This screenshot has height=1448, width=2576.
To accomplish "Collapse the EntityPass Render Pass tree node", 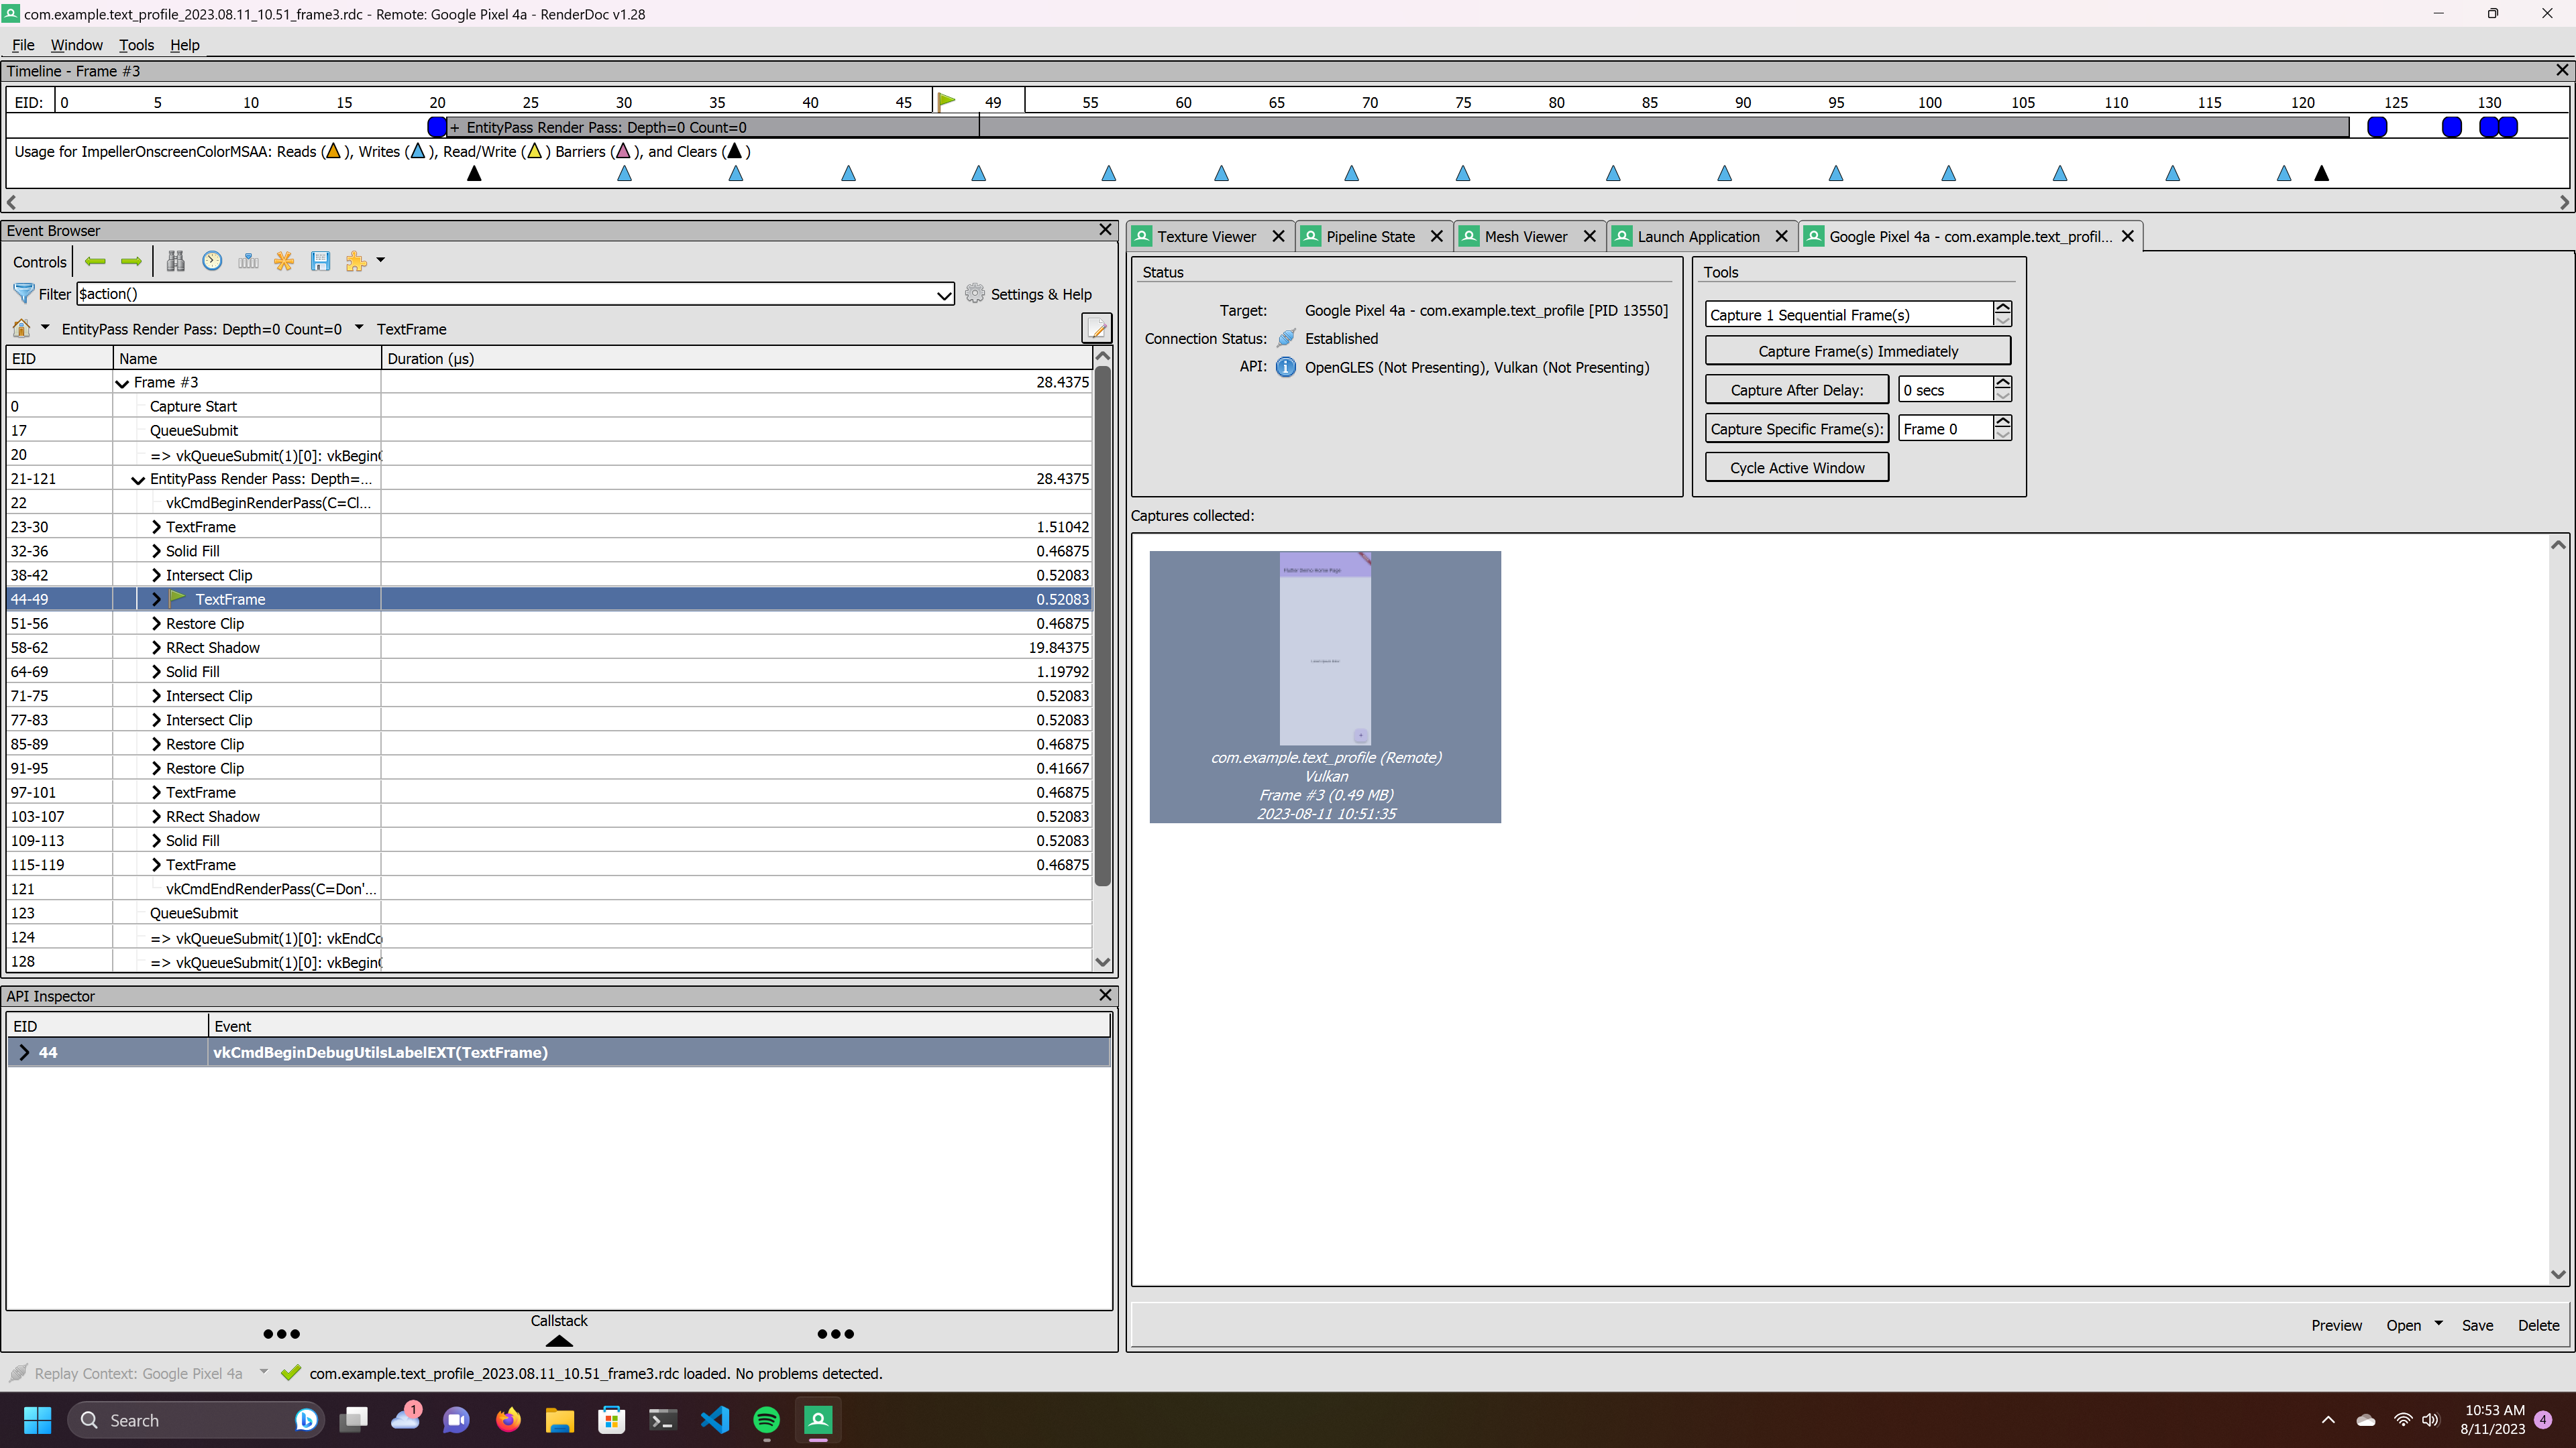I will [138, 480].
